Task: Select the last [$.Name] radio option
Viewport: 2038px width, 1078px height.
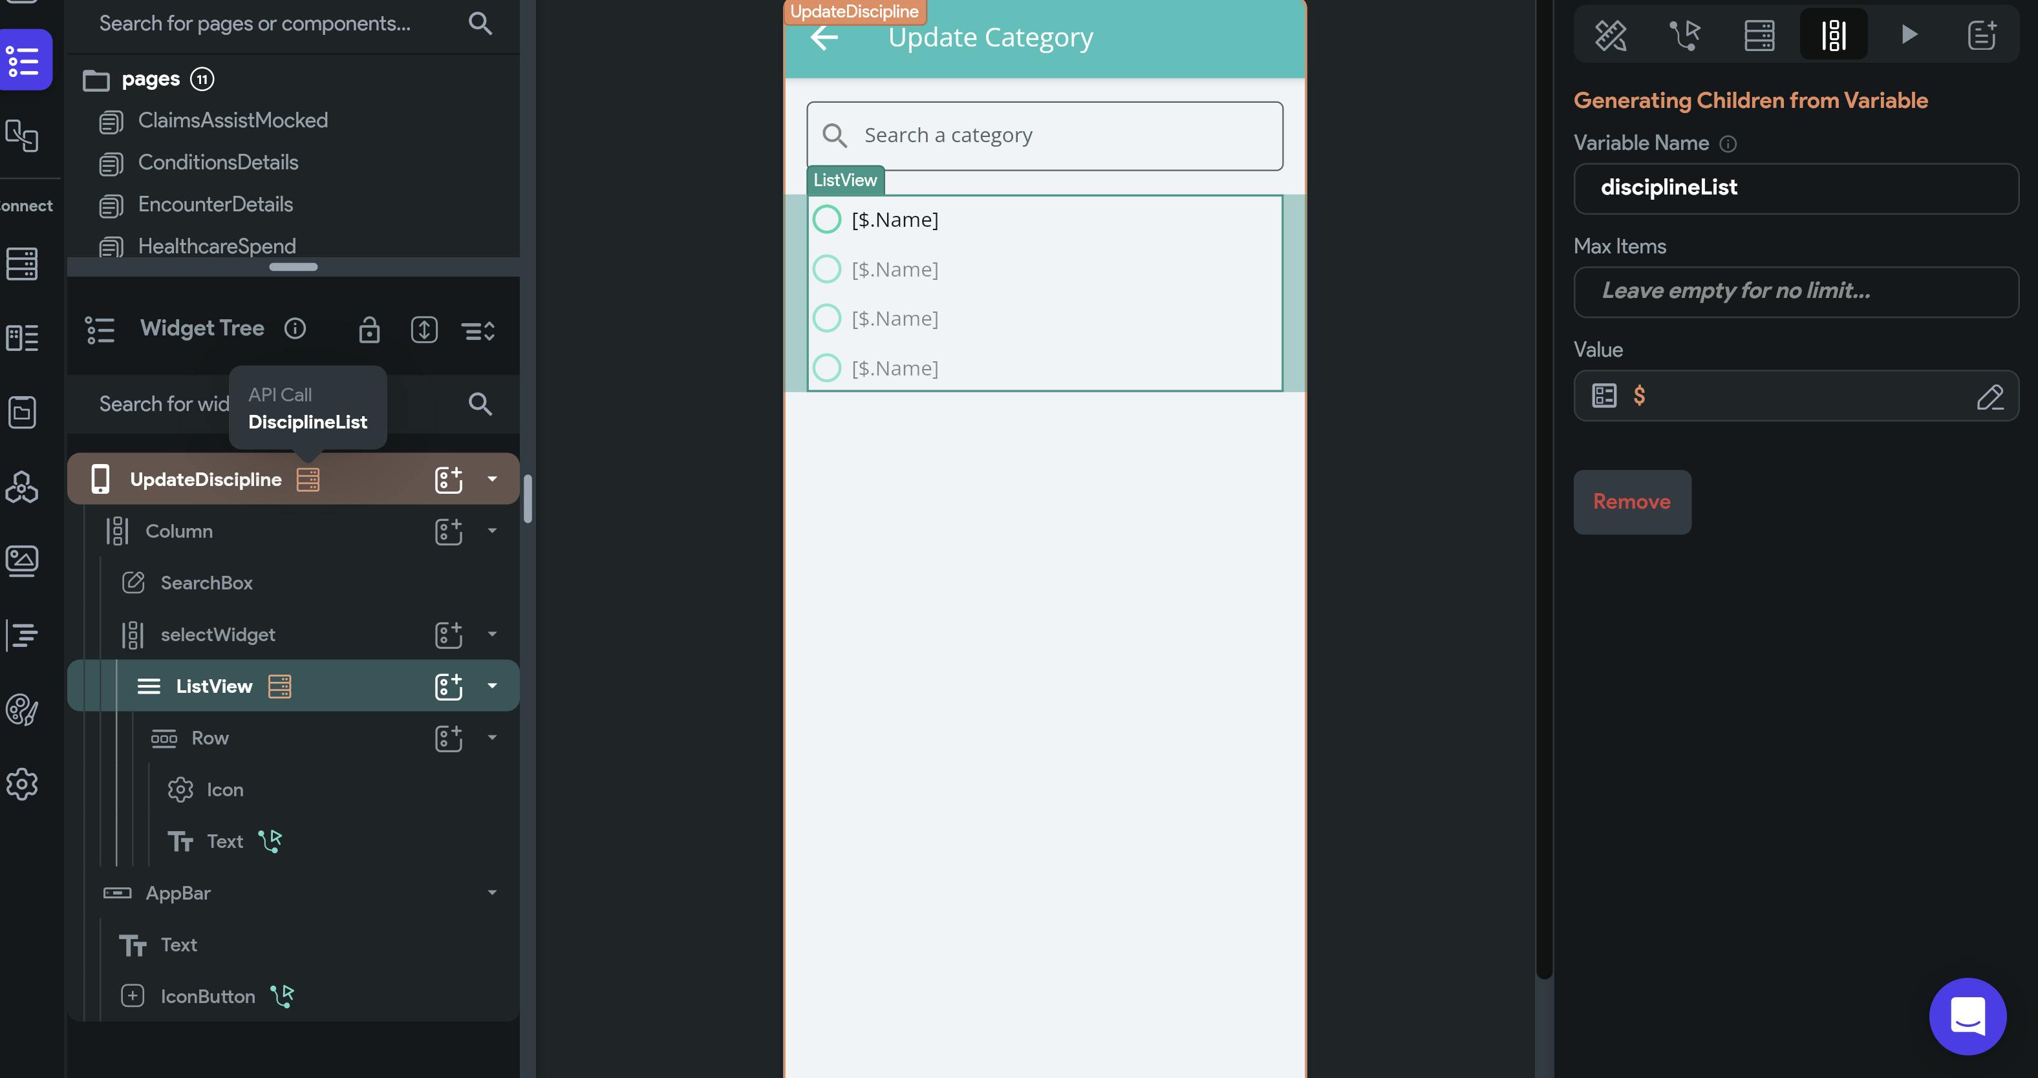Action: point(827,368)
